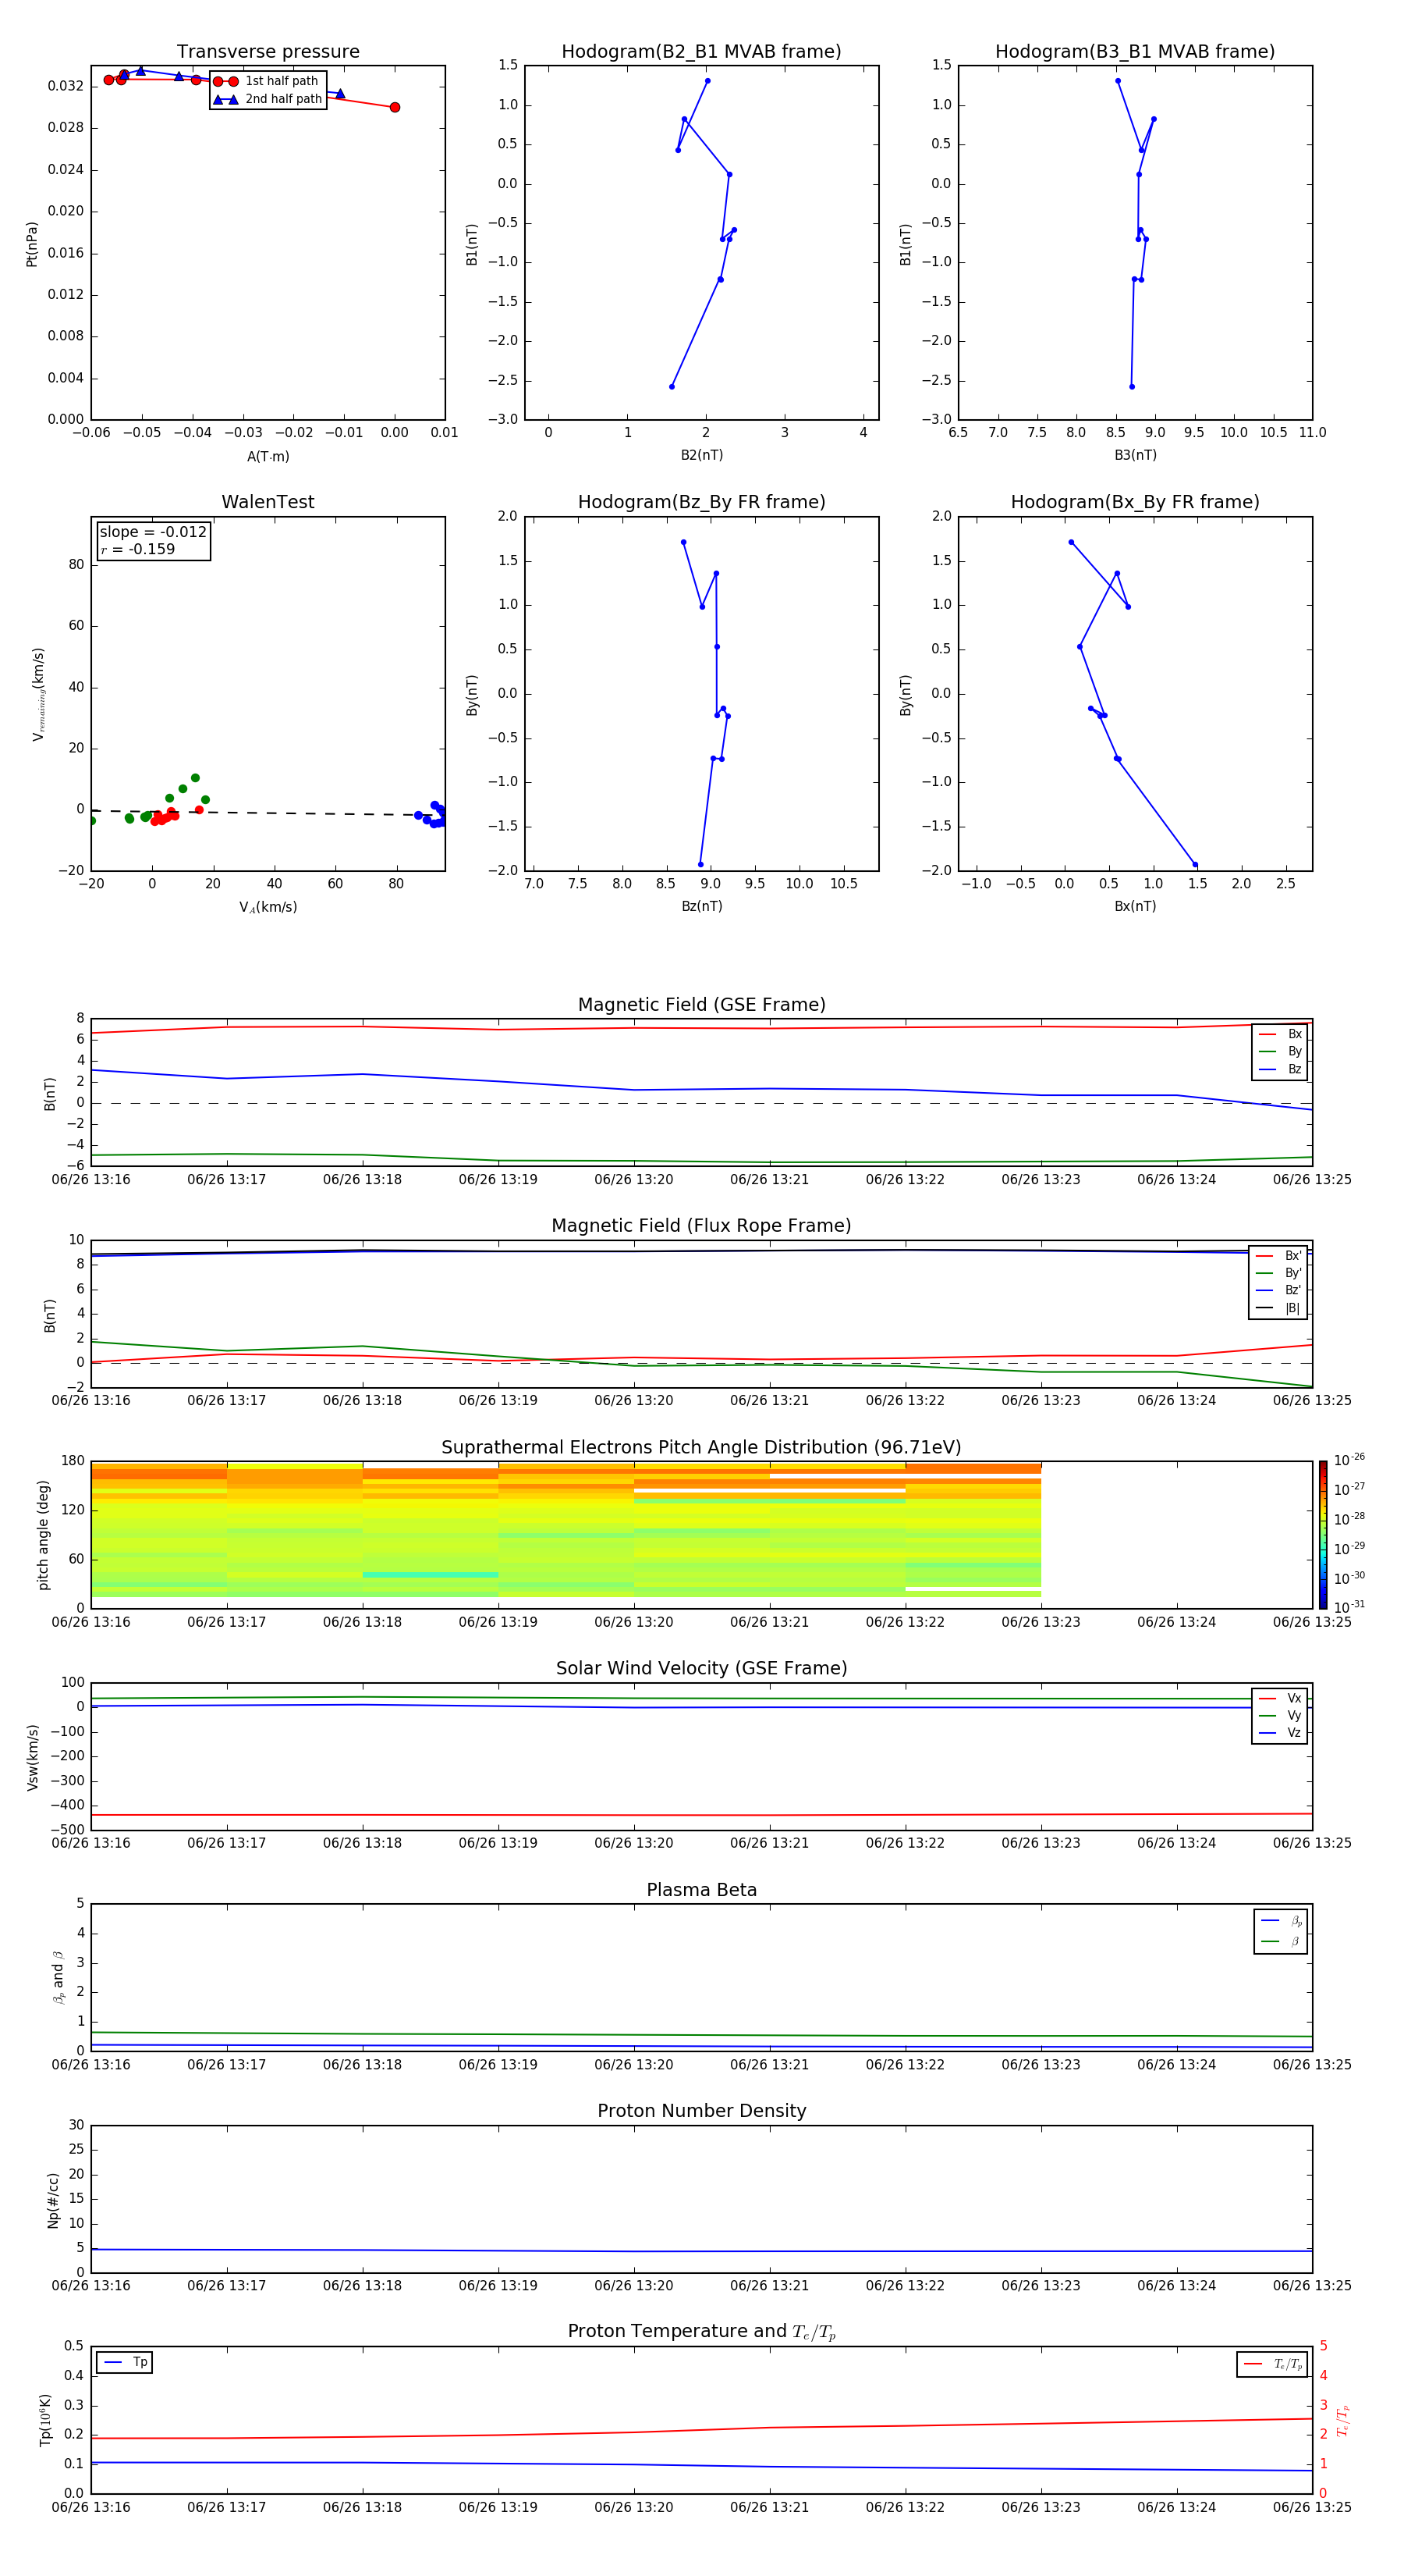Click the Tp legend in temperature panel
The height and width of the screenshot is (2576, 1404).
click(125, 2362)
